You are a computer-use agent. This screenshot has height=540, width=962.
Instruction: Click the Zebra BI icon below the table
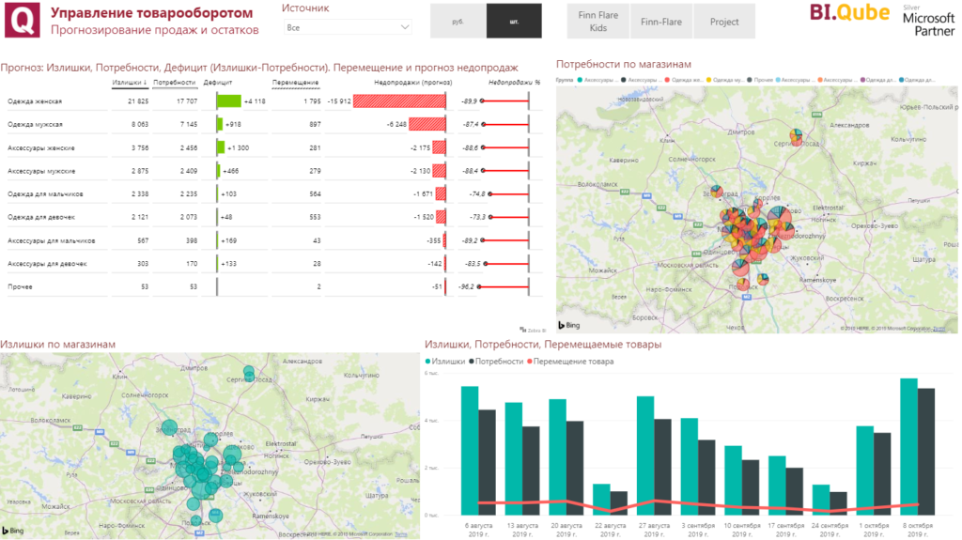coord(533,331)
